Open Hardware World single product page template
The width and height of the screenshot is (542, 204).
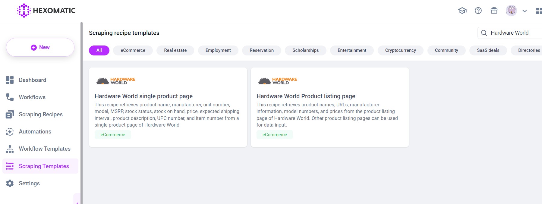point(143,96)
